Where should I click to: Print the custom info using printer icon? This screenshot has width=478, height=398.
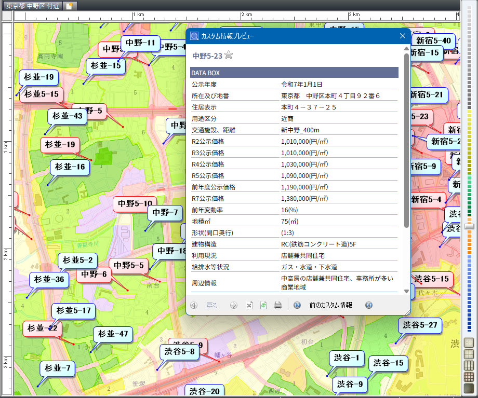point(278,305)
